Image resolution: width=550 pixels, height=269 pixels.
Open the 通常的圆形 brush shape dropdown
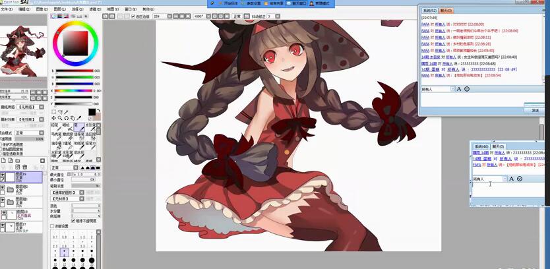pos(82,193)
